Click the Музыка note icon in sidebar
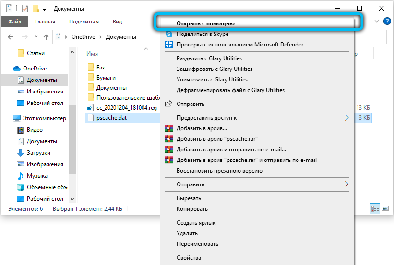Viewport: 394px width, 265px height. tap(21, 176)
